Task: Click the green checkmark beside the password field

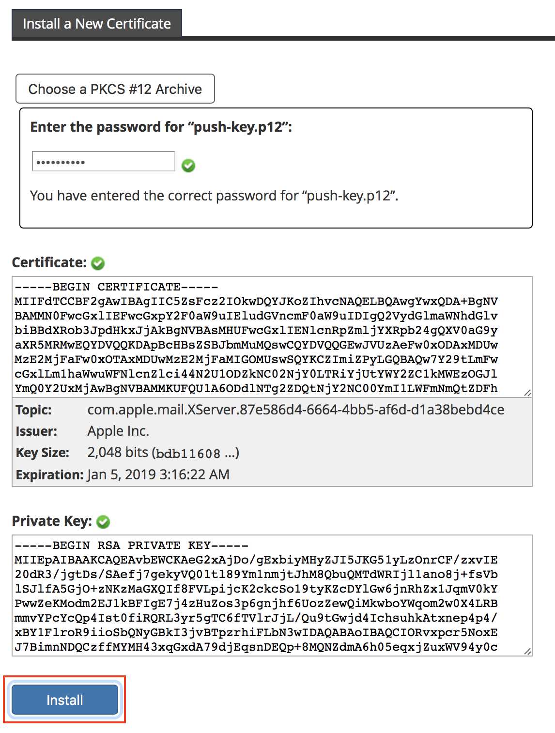Action: (188, 166)
